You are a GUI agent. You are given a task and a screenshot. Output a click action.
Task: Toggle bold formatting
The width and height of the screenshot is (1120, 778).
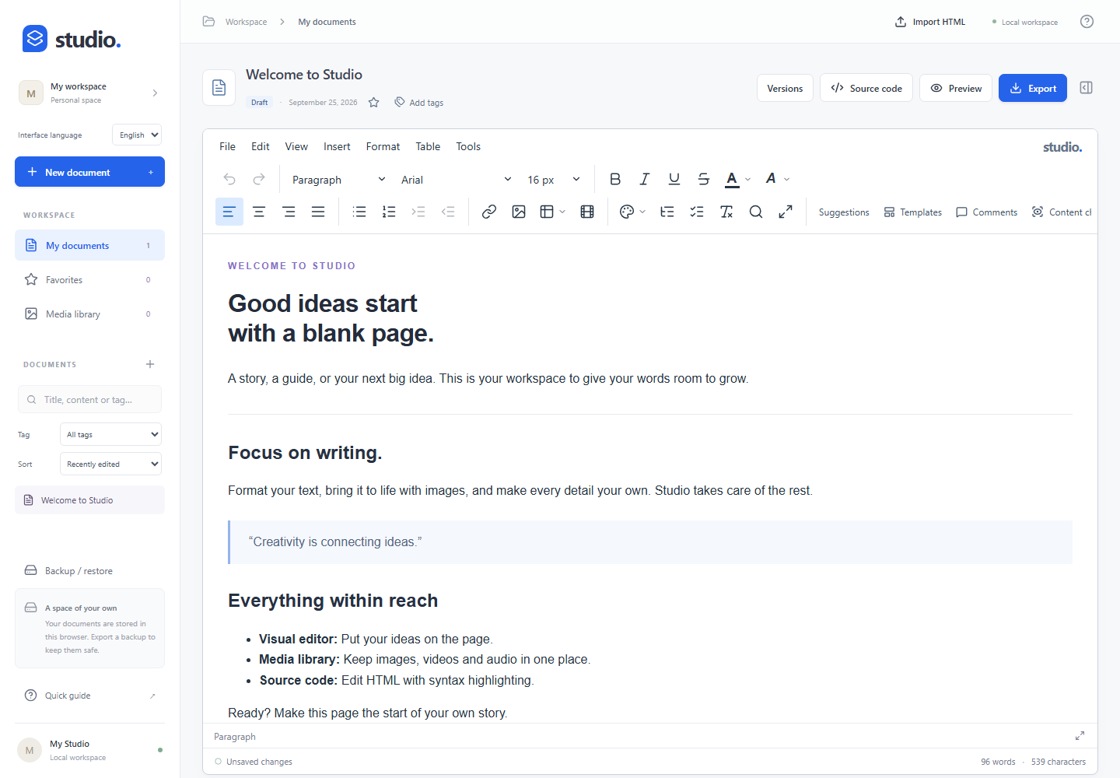click(x=615, y=179)
